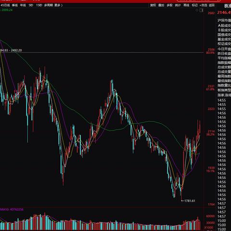231x231 pixels.
Task: Click the diamond icon above the chart
Action: [197, 10]
